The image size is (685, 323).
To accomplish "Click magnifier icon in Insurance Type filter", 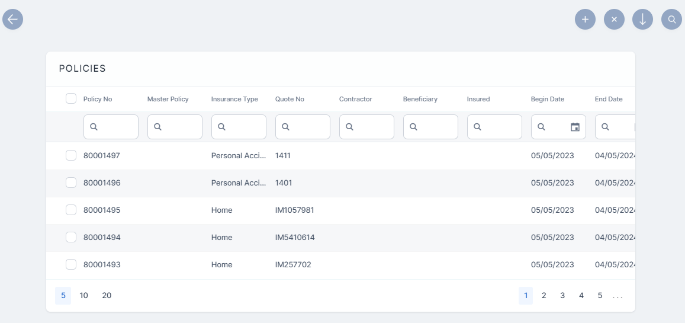I will point(221,127).
